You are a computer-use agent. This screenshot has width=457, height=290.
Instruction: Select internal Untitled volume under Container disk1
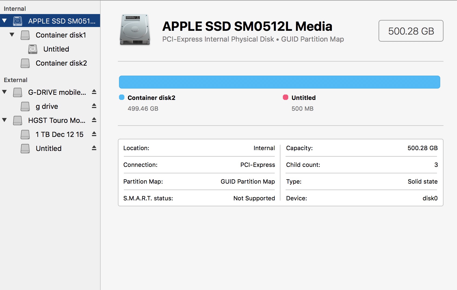click(50, 49)
